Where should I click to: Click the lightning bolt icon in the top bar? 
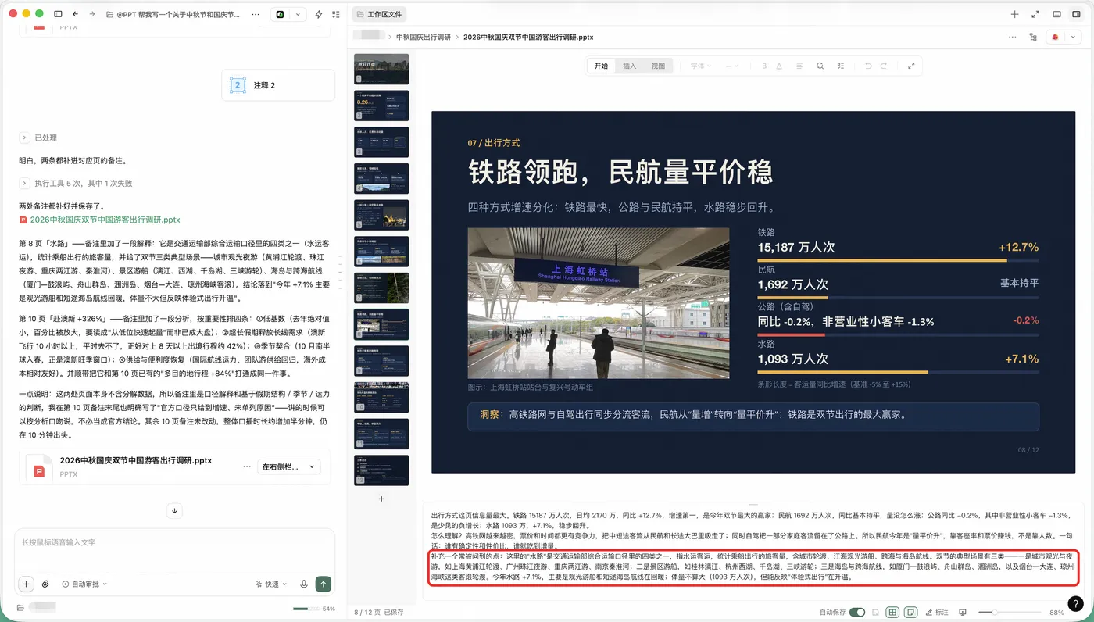coord(319,14)
